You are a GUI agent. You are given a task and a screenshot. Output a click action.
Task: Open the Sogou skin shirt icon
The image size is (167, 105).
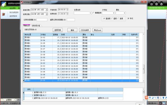163,98
